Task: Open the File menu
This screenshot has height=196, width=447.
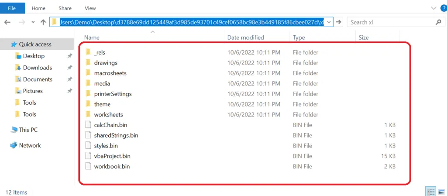Action: pyautogui.click(x=12, y=8)
